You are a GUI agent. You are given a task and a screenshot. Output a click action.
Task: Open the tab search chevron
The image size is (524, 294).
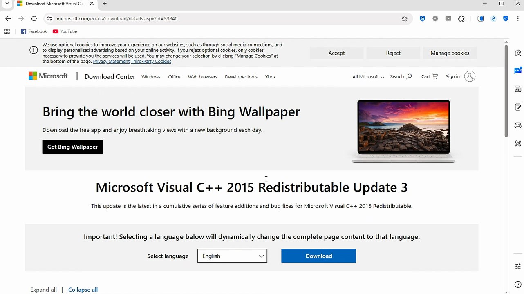(x=7, y=4)
